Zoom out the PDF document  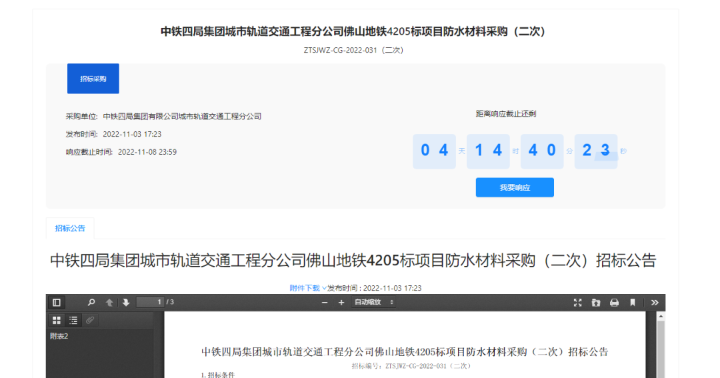325,303
